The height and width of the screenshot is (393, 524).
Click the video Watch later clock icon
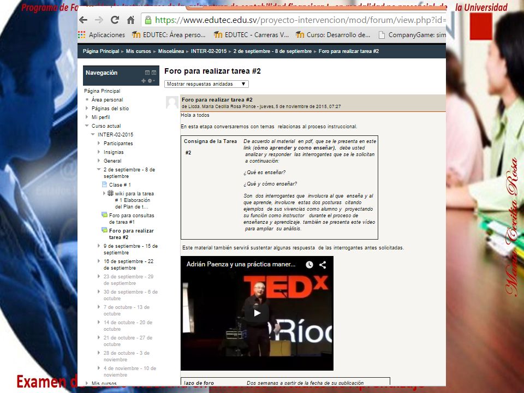(309, 265)
